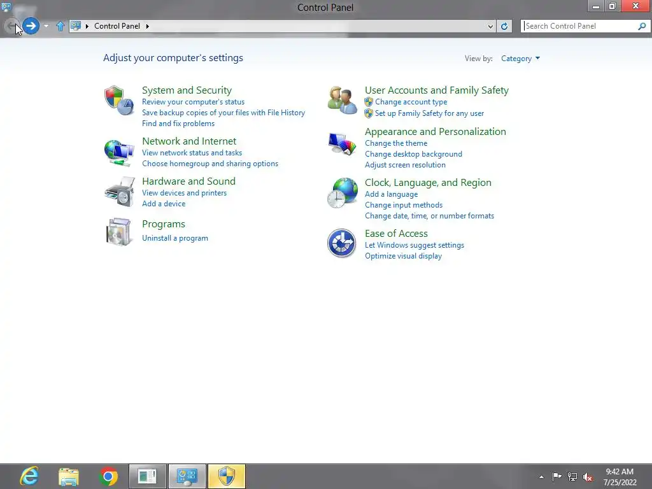Click Save backup copies with File History
Image resolution: width=652 pixels, height=489 pixels.
[x=223, y=113]
